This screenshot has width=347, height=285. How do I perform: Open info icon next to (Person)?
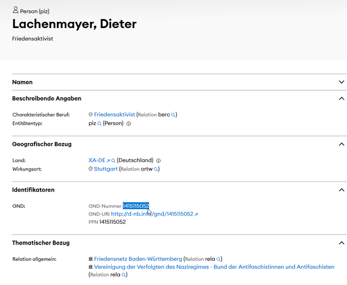tap(128, 123)
